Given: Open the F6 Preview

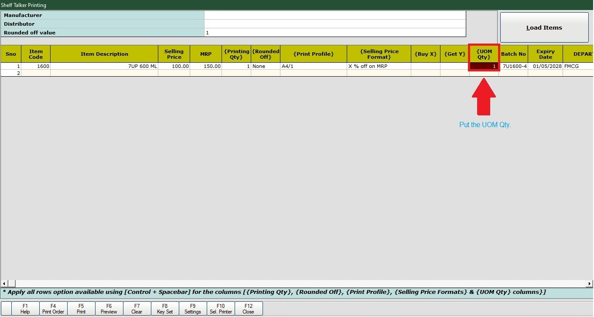Looking at the screenshot, I should click(x=109, y=309).
